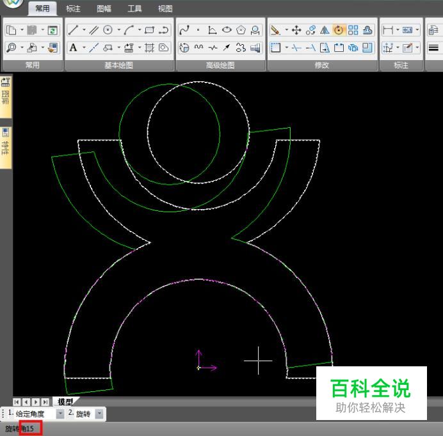Viewport: 443px width, 436px height.
Task: Select the Rectangle drawing tool
Action: [x=149, y=30]
